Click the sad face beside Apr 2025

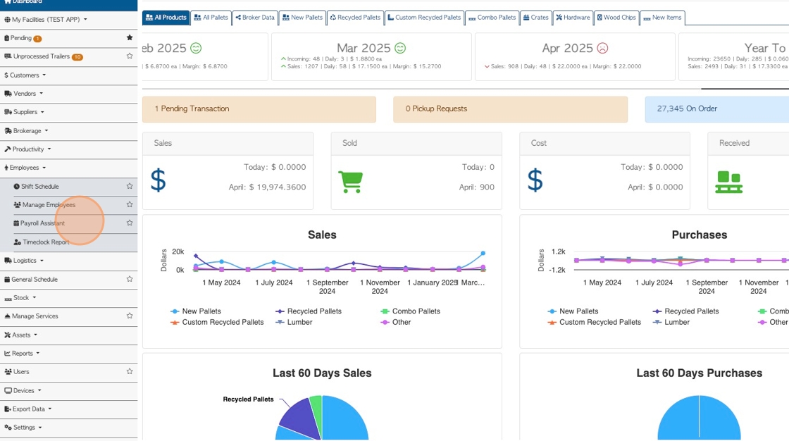[x=602, y=49]
